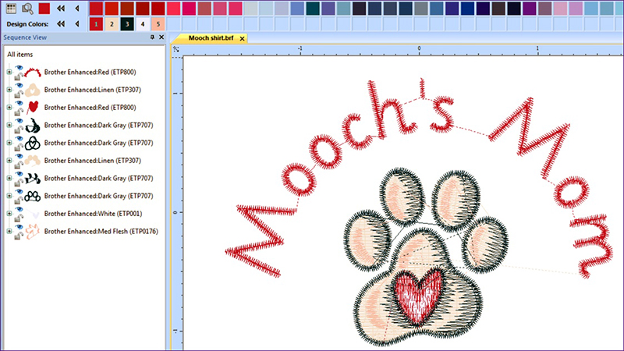Click the double-left arrow beside Design Colors
Screen dimensions: 624x351
click(61, 24)
